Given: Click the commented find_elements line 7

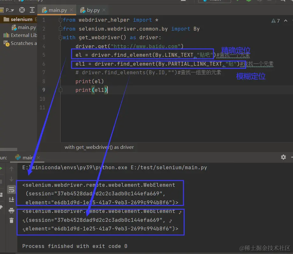Looking at the screenshot, I should 148,72.
